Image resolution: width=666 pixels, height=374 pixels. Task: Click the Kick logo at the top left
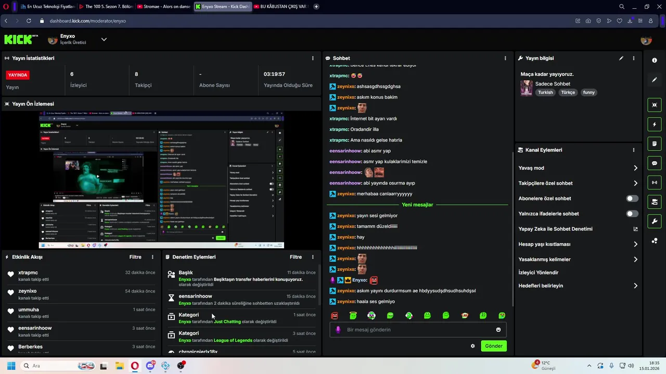[x=21, y=39]
